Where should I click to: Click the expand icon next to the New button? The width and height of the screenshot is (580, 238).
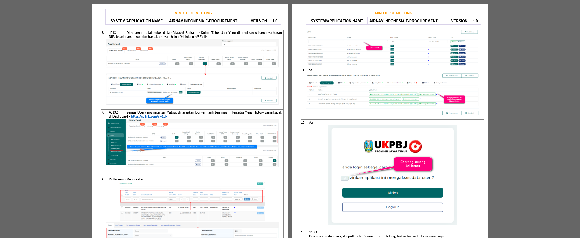[265, 184]
